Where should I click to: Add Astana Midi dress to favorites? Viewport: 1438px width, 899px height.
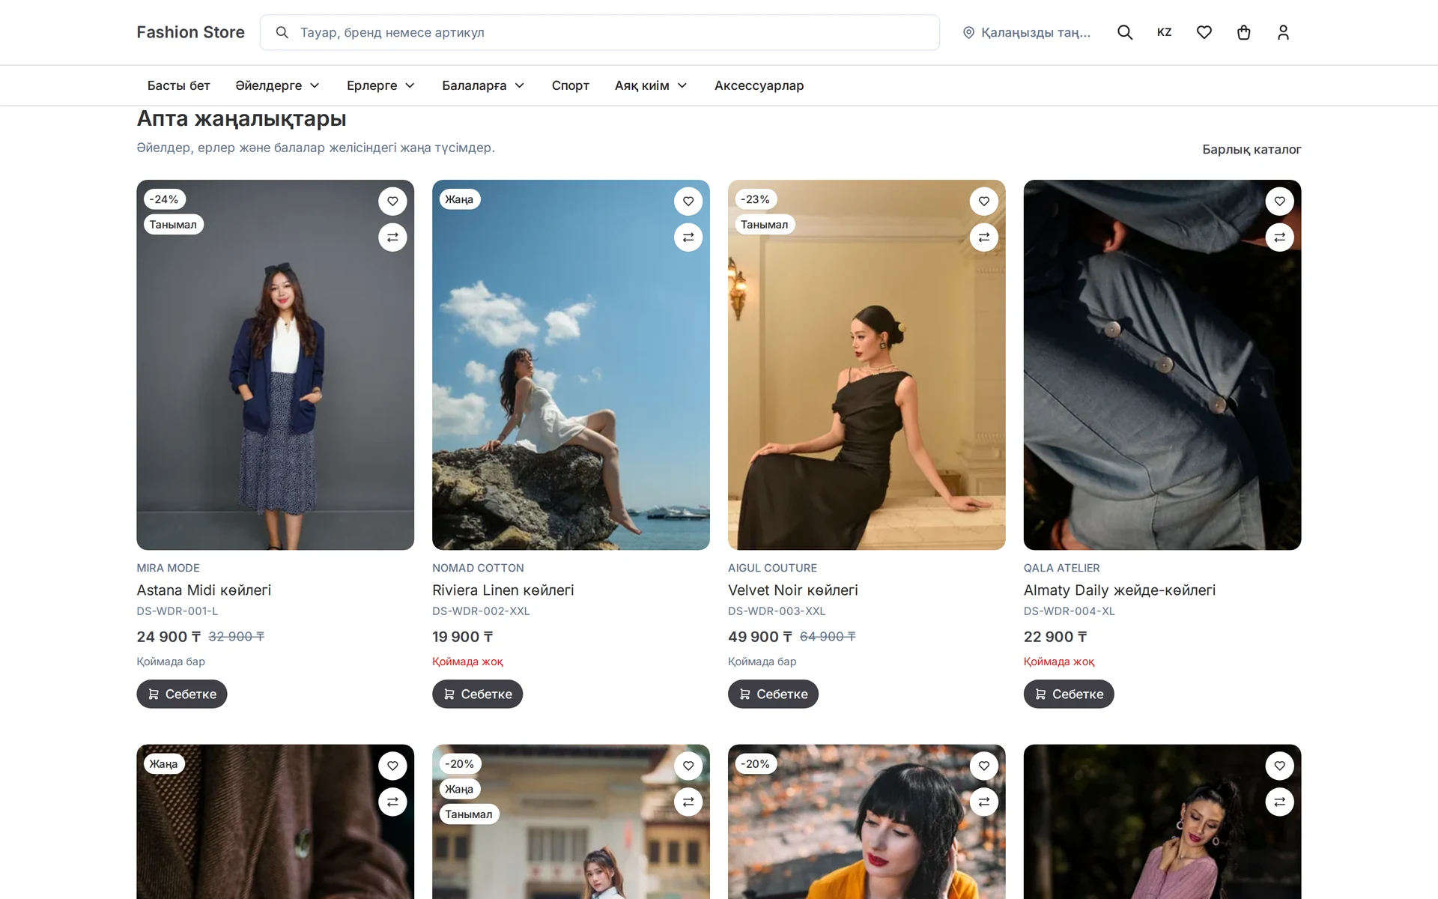[392, 201]
